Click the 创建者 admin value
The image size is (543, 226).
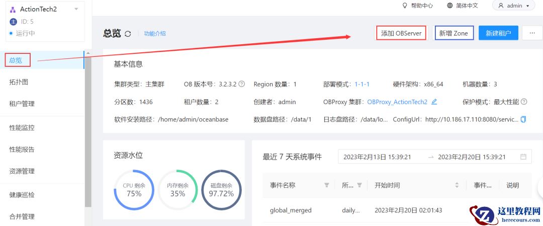(x=287, y=102)
